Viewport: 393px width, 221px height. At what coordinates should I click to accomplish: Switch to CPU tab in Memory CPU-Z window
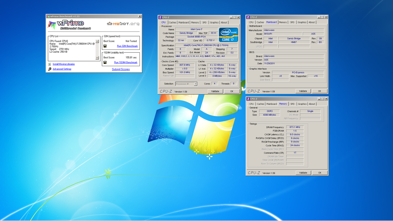[251, 104]
